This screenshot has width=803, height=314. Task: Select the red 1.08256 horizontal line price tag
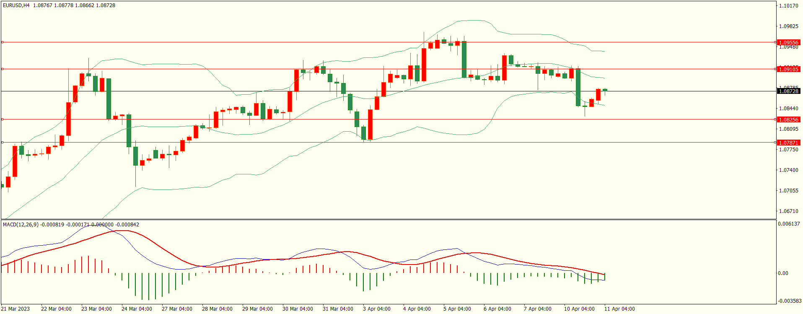[788, 119]
